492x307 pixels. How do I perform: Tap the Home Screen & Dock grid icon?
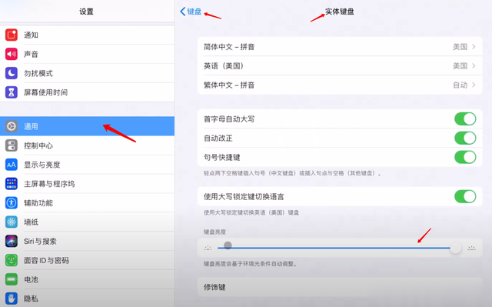coord(12,184)
